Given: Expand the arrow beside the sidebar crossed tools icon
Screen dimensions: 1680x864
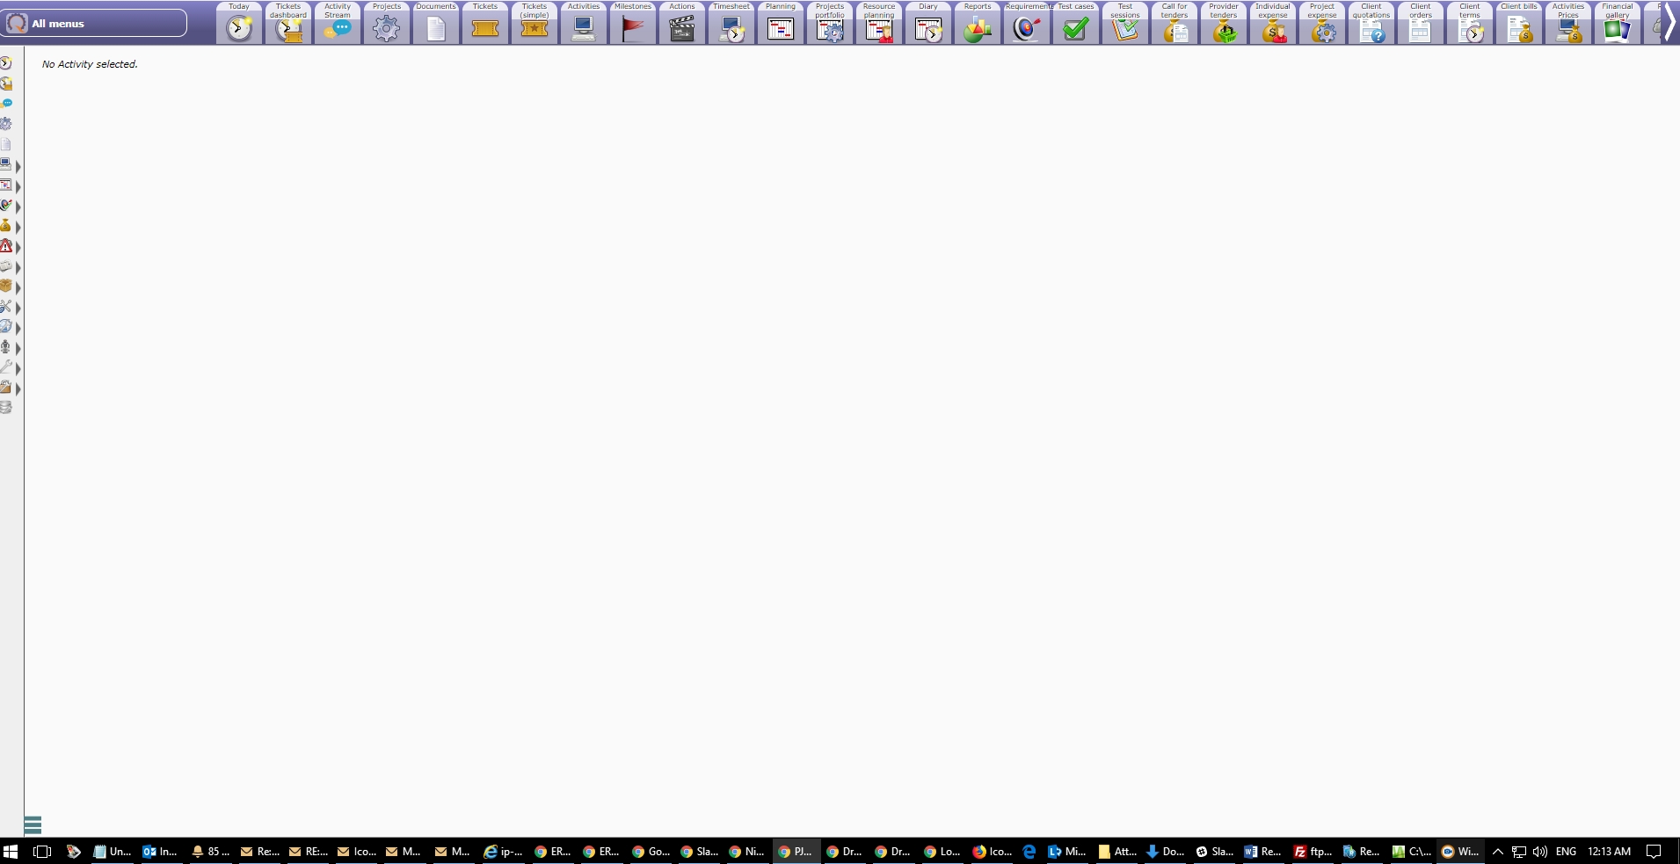Looking at the screenshot, I should point(18,309).
